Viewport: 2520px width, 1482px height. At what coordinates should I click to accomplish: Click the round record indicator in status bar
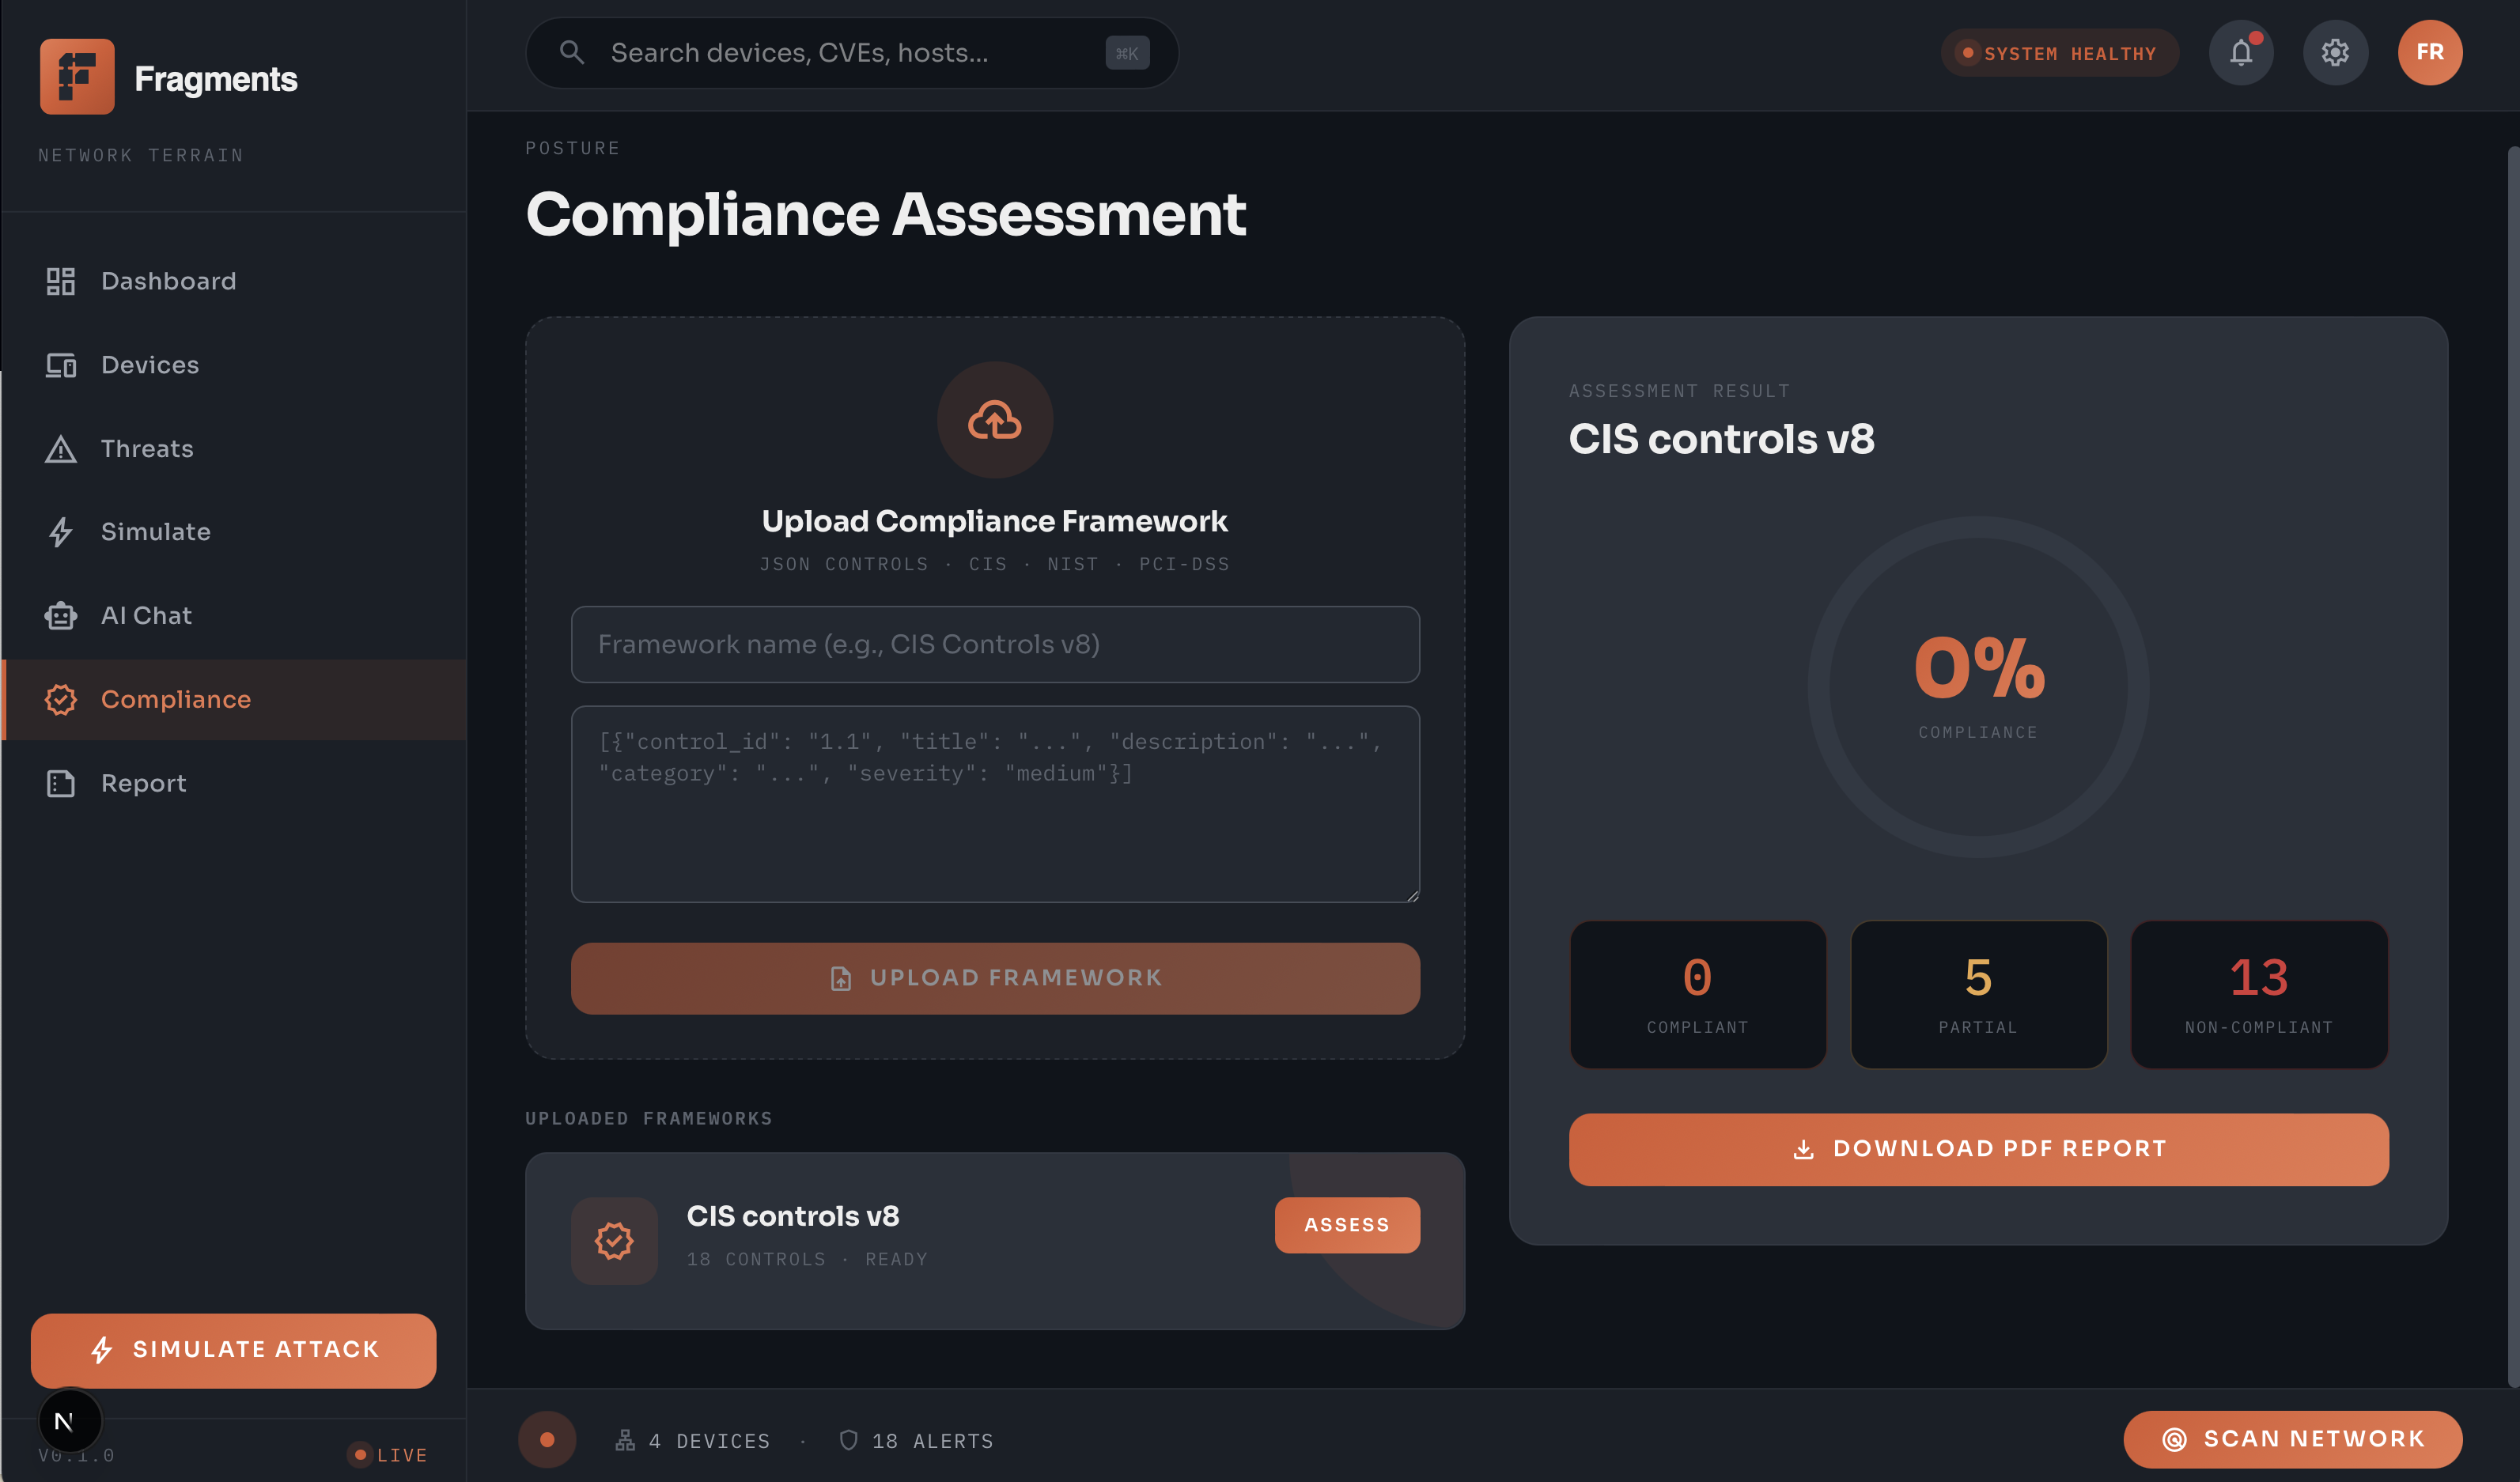[547, 1440]
